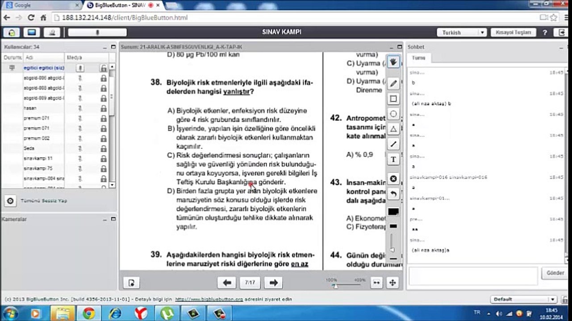
Task: Open the upload presentation icon
Action: tap(132, 283)
